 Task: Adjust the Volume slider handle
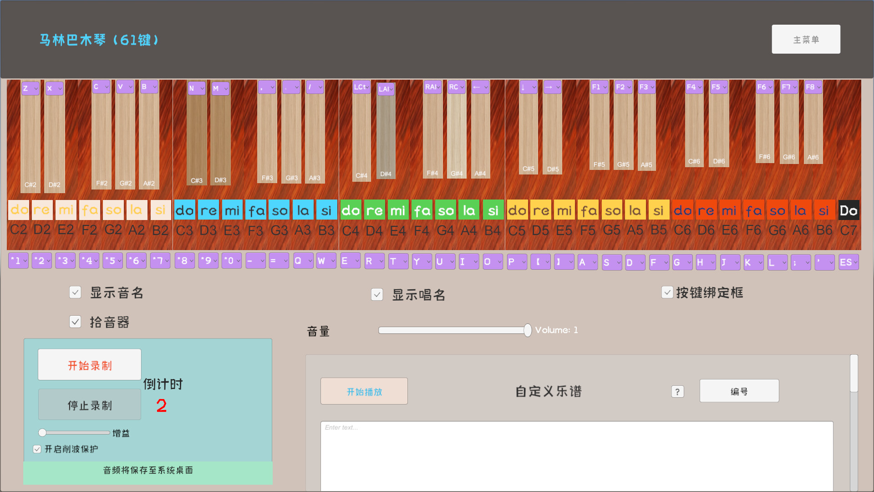(x=527, y=330)
